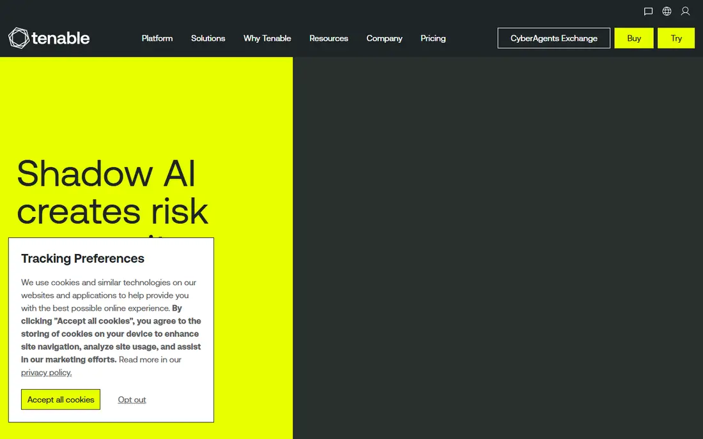This screenshot has height=439, width=703.
Task: Open the Solutions menu
Action: [x=208, y=38]
